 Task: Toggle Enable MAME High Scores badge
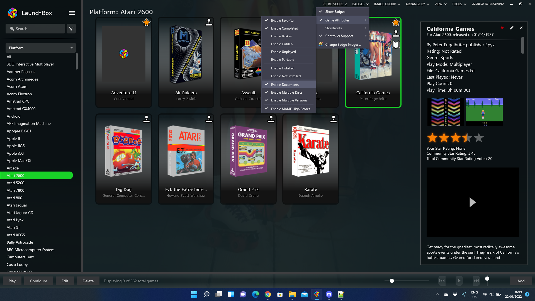(288, 109)
